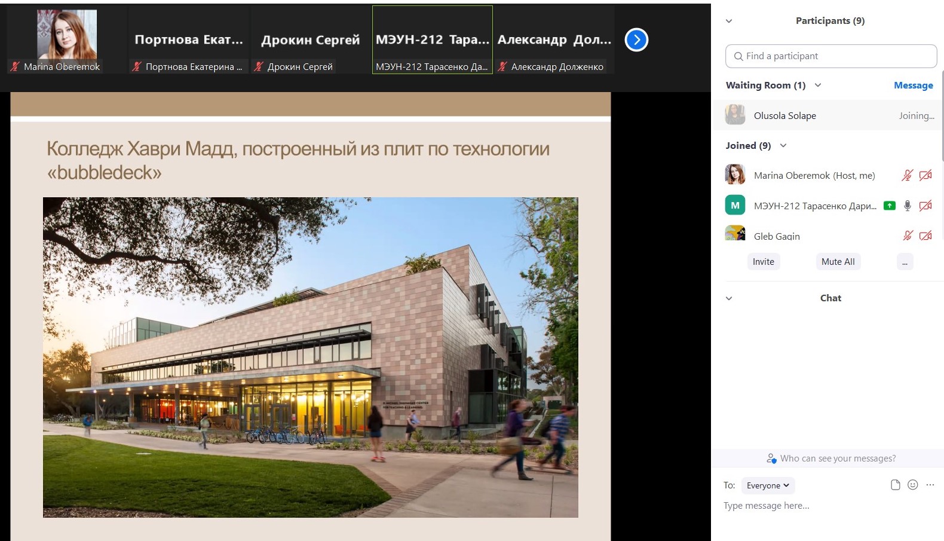Toggle Gleb Gagin muted microphone icon
The image size is (944, 541).
pyautogui.click(x=908, y=236)
